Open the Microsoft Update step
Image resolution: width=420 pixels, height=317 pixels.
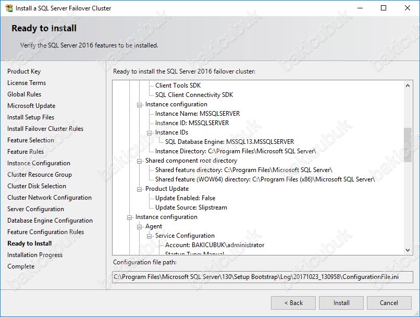(31, 106)
